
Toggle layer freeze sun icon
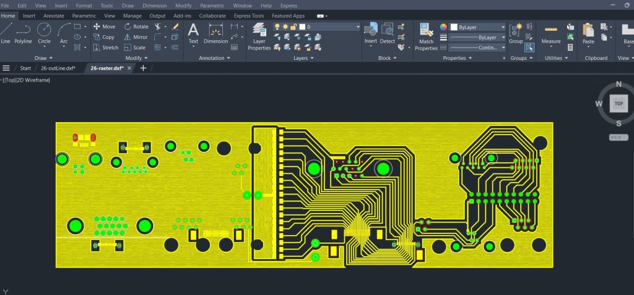tap(285, 27)
